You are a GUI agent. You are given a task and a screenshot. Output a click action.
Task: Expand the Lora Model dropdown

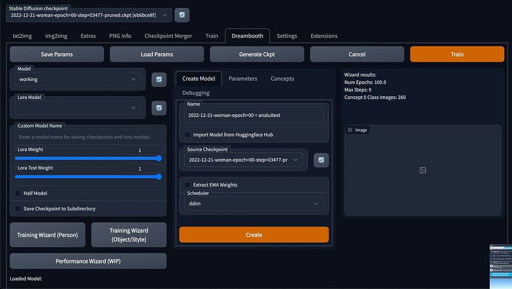tap(78, 107)
